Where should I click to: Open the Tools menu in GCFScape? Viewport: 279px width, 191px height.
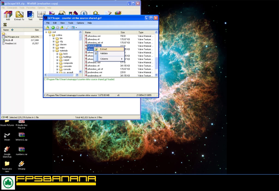[x=71, y=23]
